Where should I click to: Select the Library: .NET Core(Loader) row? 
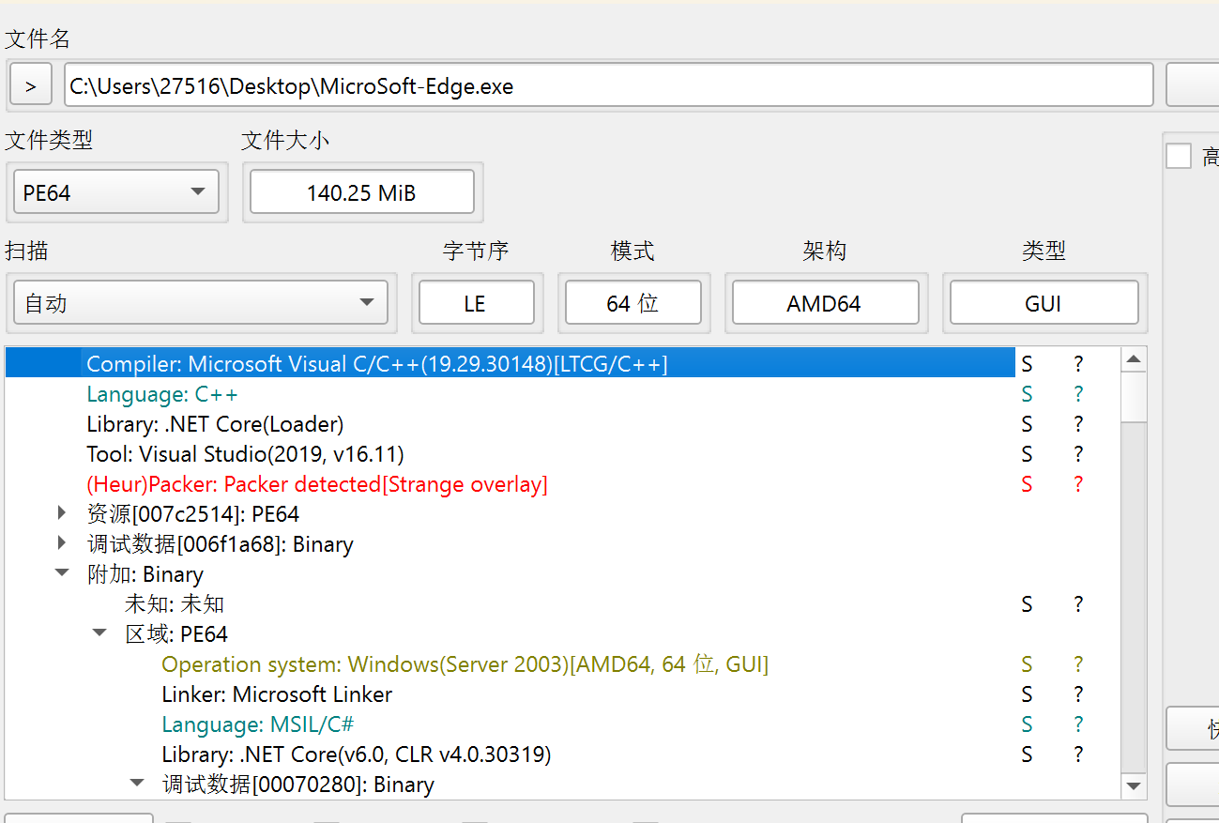click(215, 424)
